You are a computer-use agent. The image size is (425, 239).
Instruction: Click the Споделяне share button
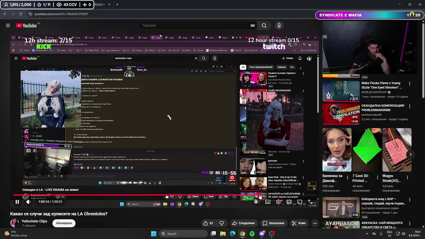click(243, 223)
